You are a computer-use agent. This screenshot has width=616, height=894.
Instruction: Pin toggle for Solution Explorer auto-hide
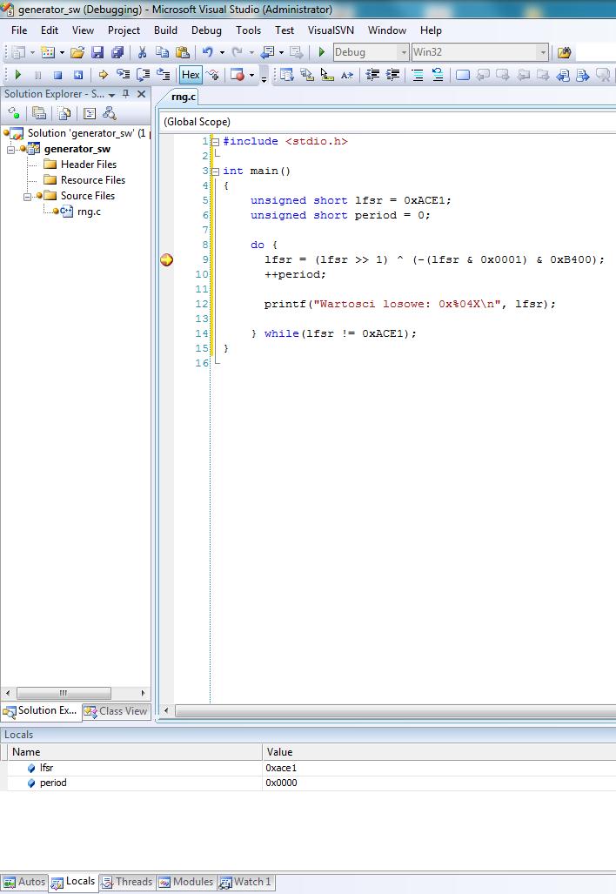[126, 94]
